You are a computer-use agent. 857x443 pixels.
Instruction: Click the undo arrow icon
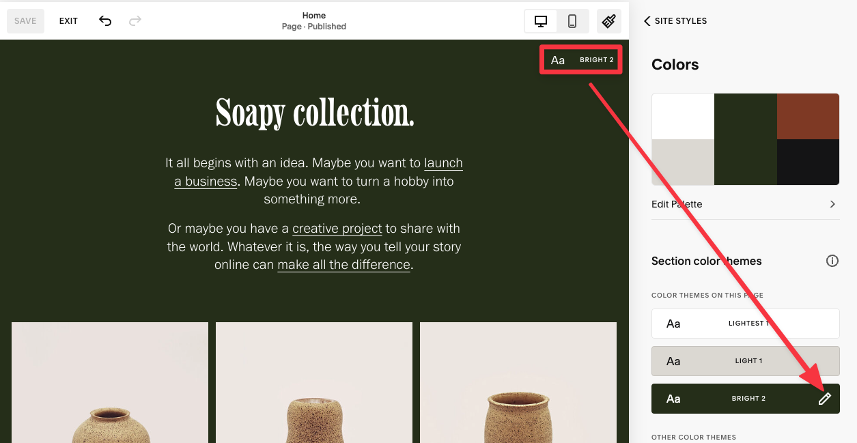click(104, 21)
